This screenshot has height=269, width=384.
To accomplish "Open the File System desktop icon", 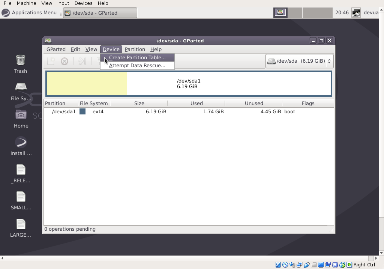I will click(21, 87).
